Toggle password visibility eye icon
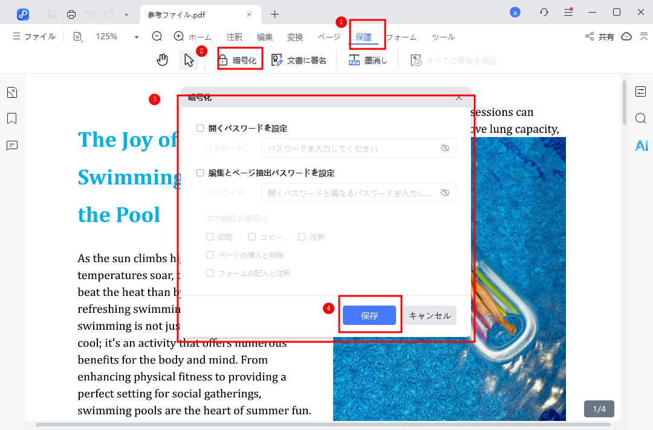Screen dimensions: 653x430 pyautogui.click(x=446, y=148)
